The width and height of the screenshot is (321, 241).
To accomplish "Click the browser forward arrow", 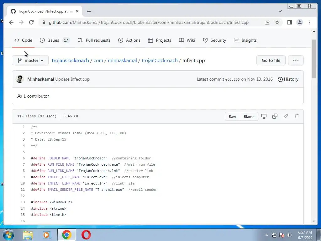I will point(21,22).
